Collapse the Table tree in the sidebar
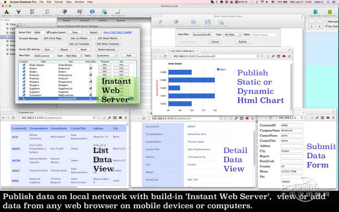 2,20
